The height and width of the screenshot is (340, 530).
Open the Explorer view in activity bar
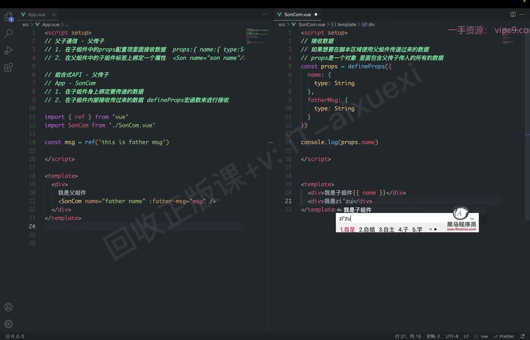[9, 17]
